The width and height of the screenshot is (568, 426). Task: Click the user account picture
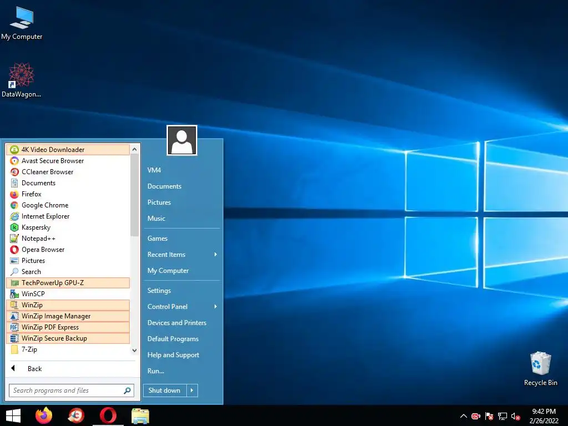[182, 140]
